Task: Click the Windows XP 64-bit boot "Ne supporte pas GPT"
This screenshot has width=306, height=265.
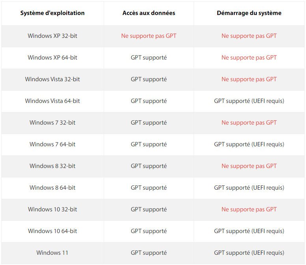Action: pos(249,58)
